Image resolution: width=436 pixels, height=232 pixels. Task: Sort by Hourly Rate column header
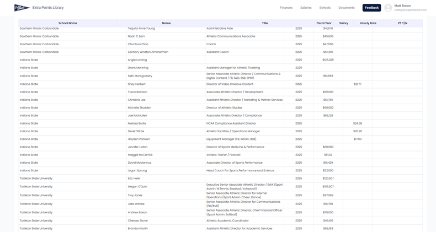coord(368,23)
